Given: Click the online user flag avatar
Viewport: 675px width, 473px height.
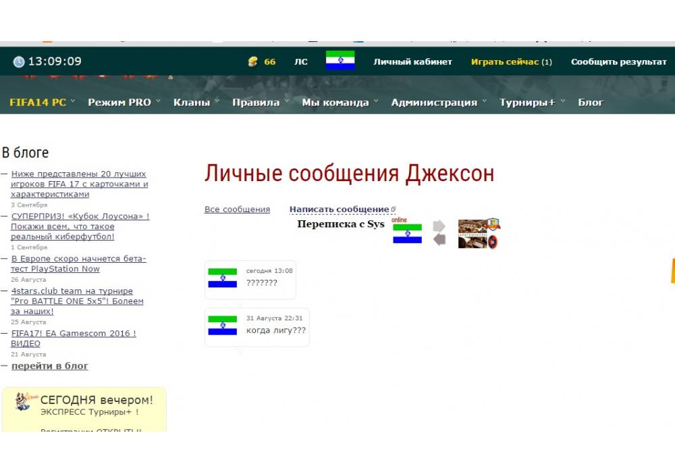Looking at the screenshot, I should (407, 233).
